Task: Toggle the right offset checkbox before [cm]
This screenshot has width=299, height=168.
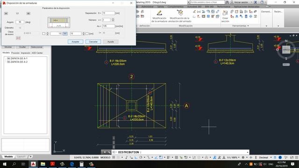Action: point(87,34)
